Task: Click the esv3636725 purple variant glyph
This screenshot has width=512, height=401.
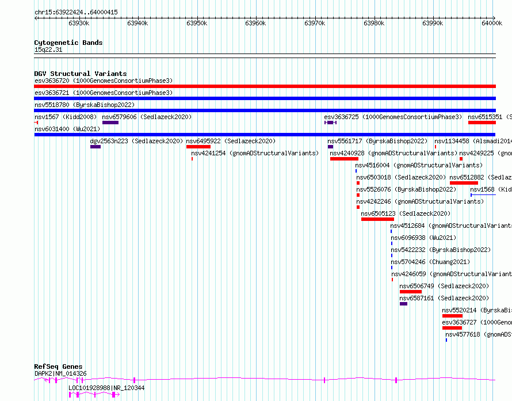Action: pyautogui.click(x=330, y=123)
